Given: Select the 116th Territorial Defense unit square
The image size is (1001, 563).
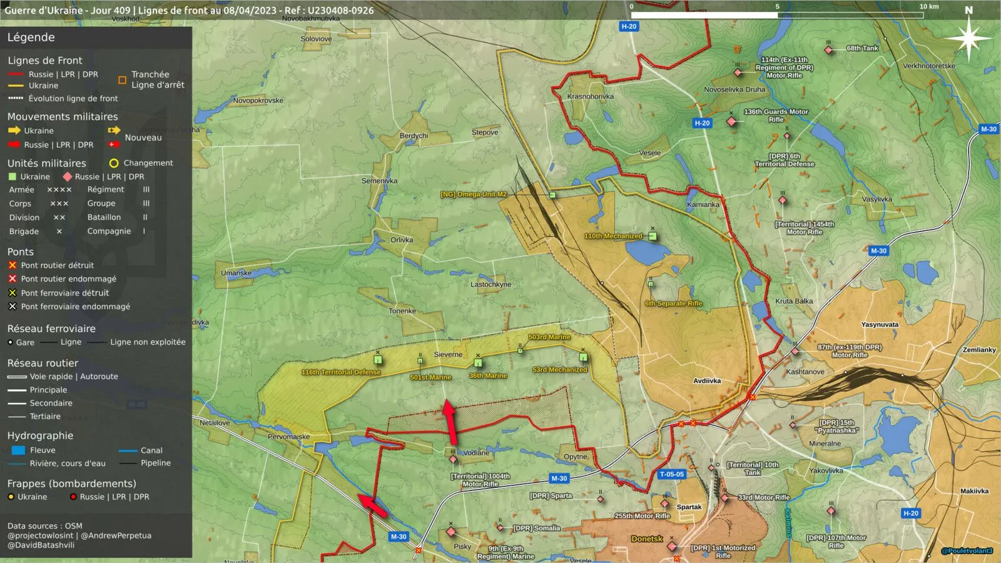Looking at the screenshot, I should (x=378, y=360).
